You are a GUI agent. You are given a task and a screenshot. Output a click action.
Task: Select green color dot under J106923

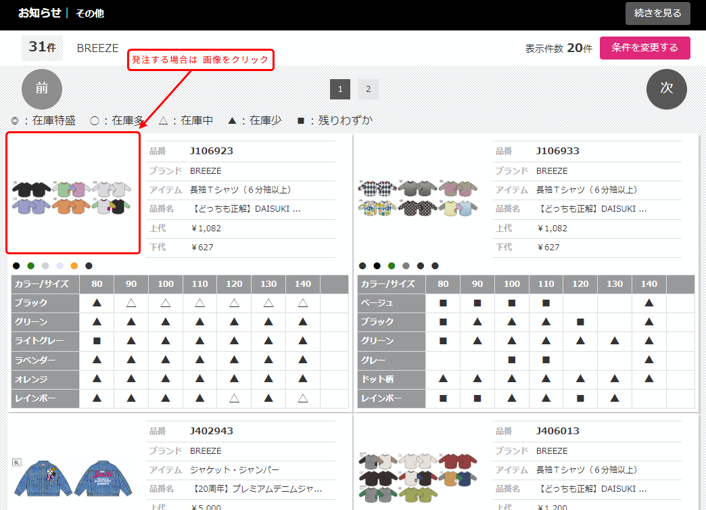pyautogui.click(x=30, y=266)
